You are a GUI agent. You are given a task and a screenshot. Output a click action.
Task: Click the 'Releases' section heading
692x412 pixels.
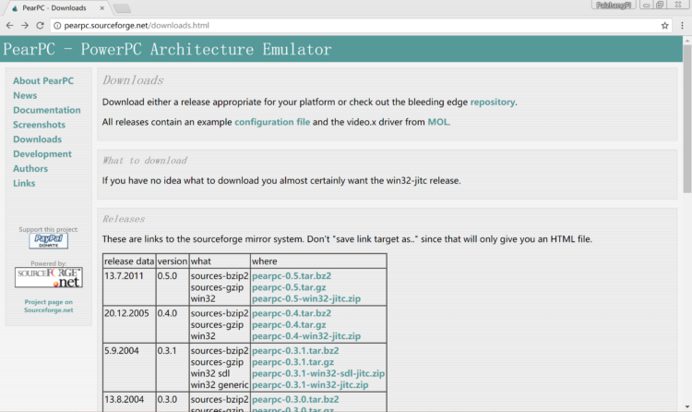[x=124, y=219]
